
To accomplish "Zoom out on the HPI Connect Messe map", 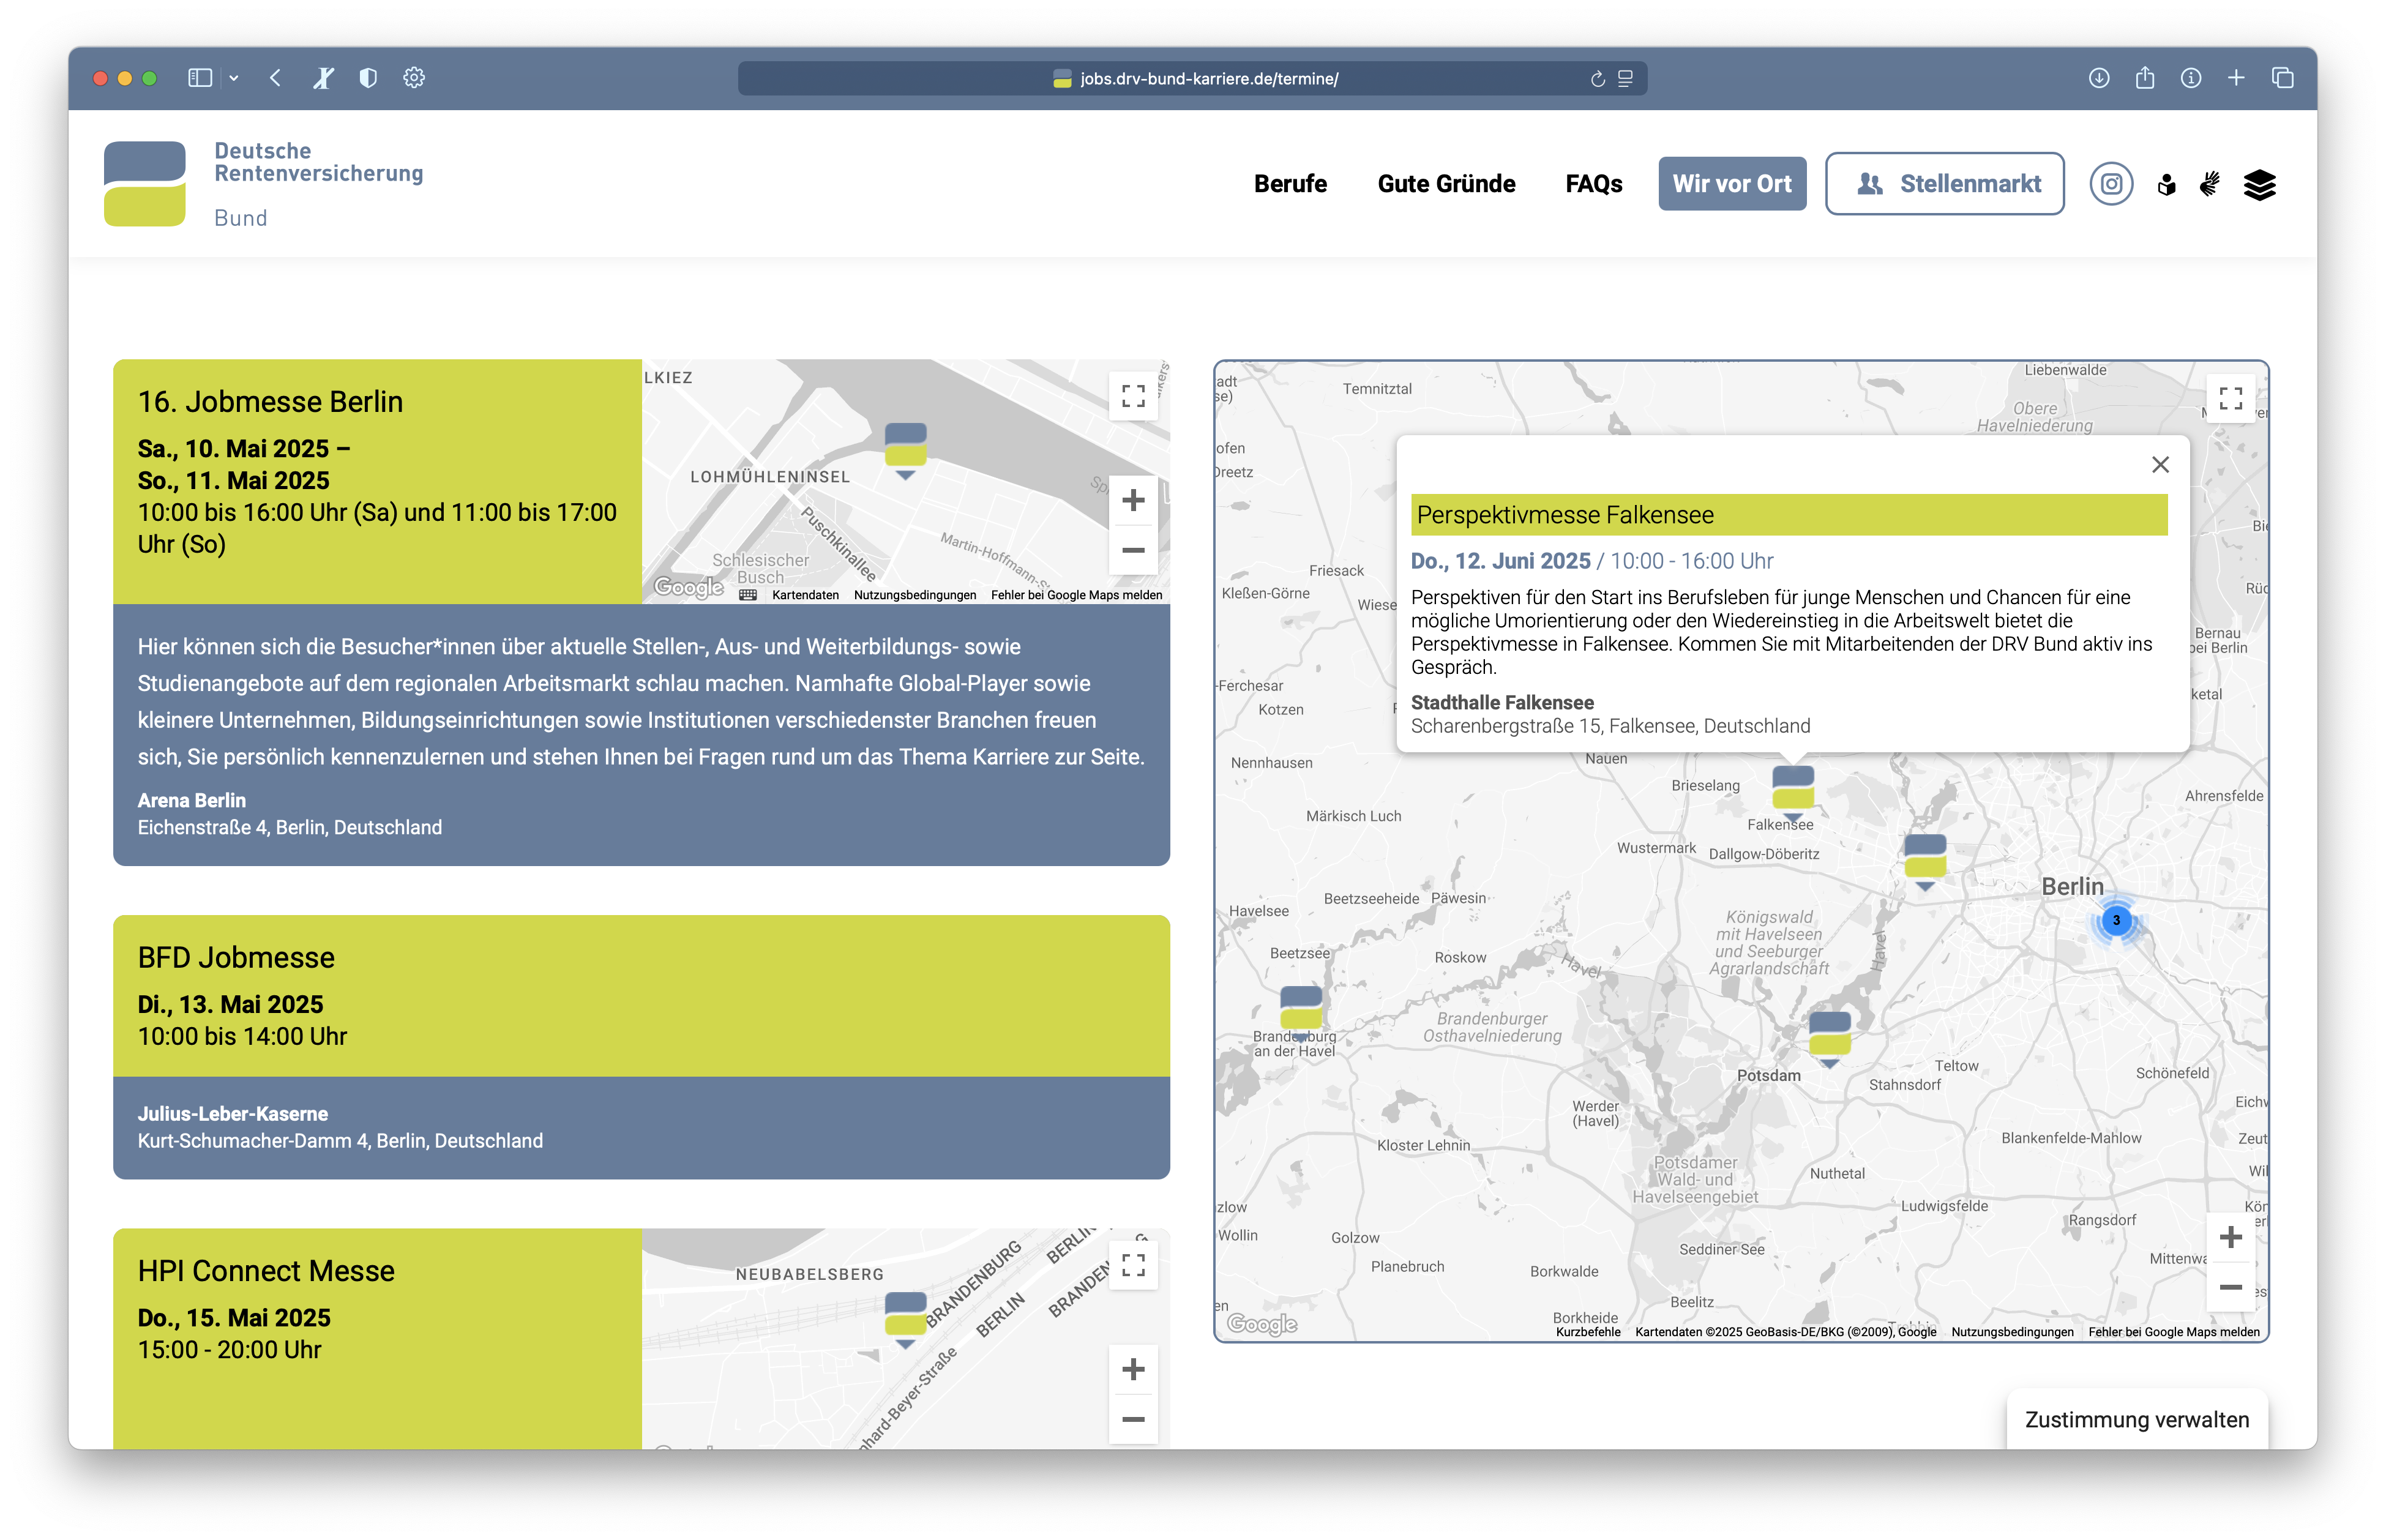I will point(1133,1420).
